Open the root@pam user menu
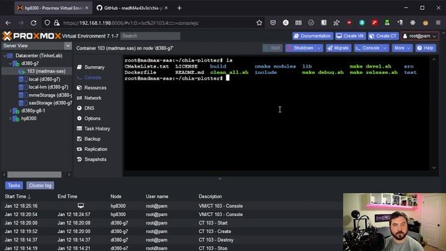 pyautogui.click(x=420, y=36)
